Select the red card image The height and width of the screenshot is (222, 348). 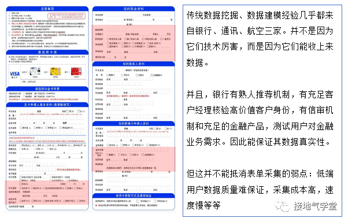76,71
